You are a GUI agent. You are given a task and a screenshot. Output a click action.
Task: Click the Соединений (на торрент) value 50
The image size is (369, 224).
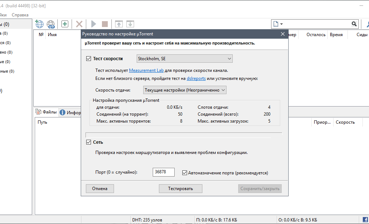tap(180, 114)
